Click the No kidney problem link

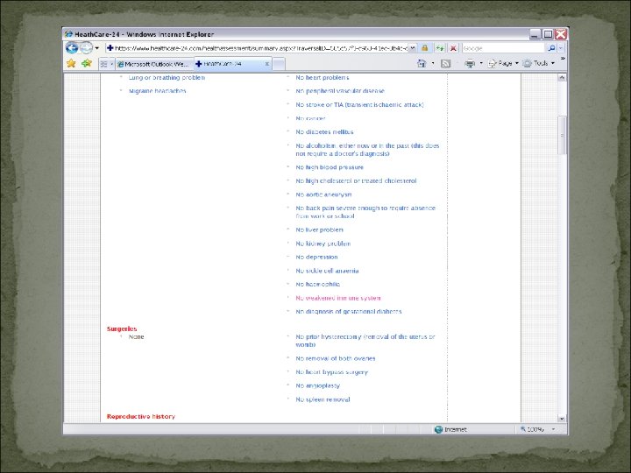coord(323,244)
